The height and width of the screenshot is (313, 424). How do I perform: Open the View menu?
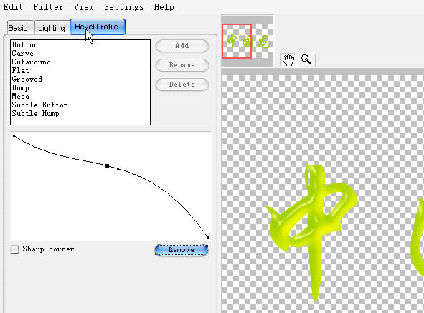pos(84,7)
